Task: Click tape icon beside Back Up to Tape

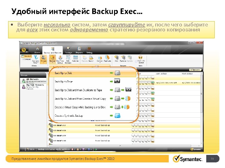Action: coord(117,81)
